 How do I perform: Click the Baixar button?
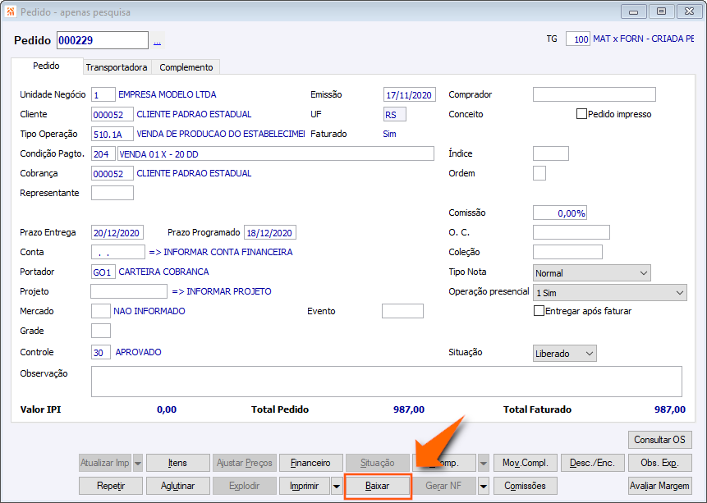tap(378, 486)
